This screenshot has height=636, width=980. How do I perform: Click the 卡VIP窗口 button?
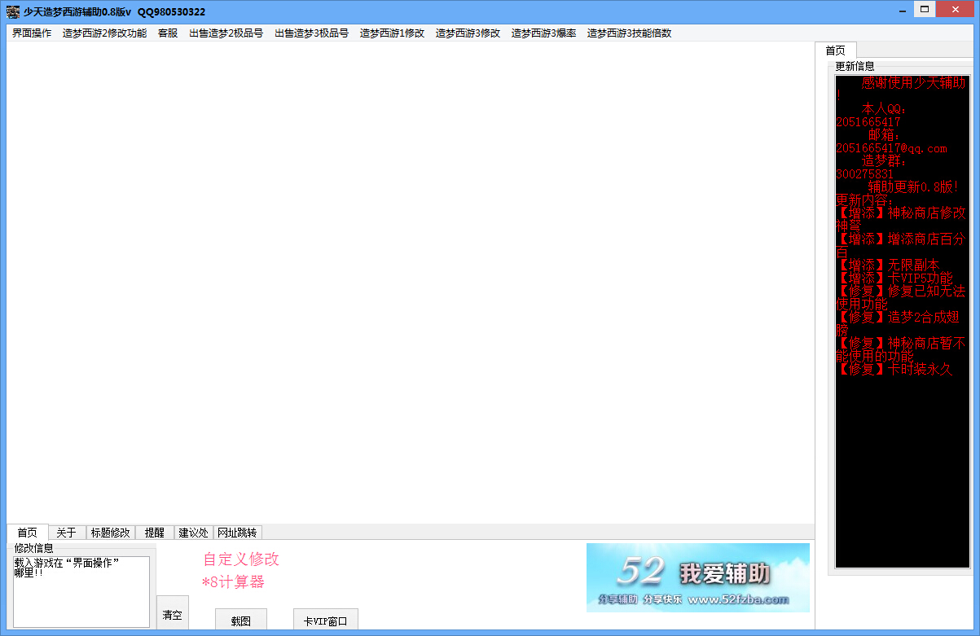(325, 621)
